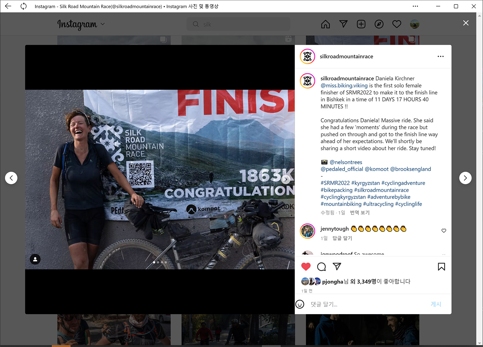Open the @nelsontrees photo credit

tap(346, 162)
